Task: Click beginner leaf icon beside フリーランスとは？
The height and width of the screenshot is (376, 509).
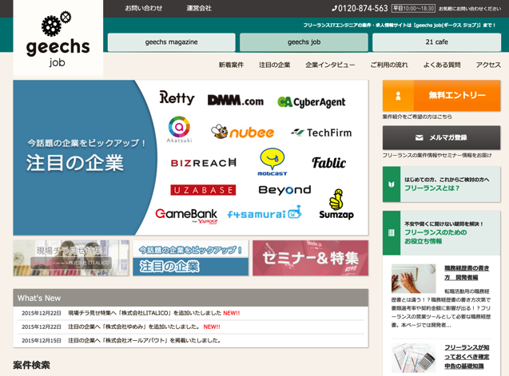Action: pos(392,184)
